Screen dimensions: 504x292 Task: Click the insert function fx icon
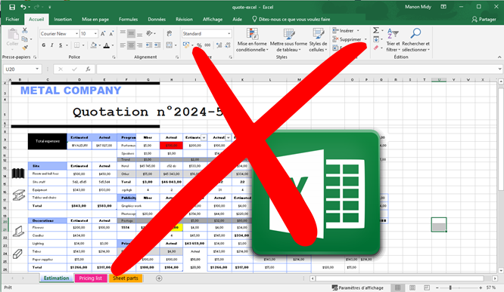pos(88,69)
